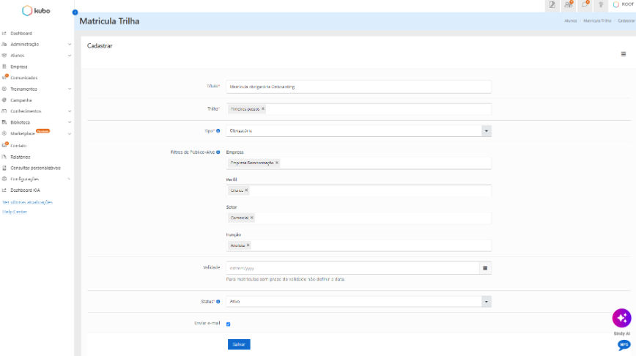The image size is (636, 356).
Task: Click the Salvar button
Action: [239, 344]
